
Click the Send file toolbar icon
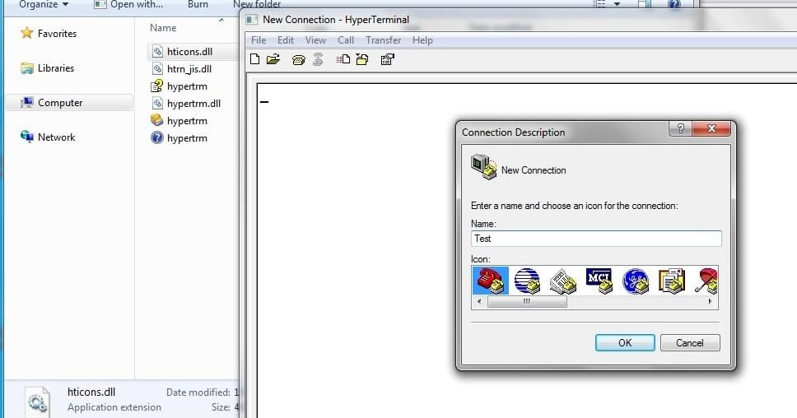[343, 59]
